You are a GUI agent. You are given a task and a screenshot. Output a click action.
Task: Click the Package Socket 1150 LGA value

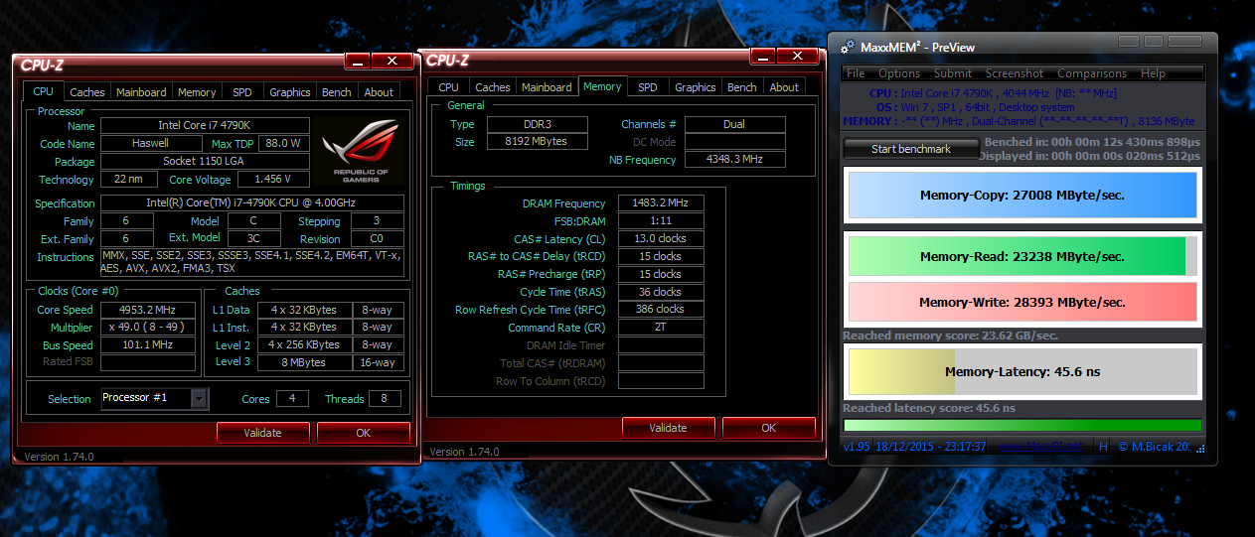click(x=204, y=162)
